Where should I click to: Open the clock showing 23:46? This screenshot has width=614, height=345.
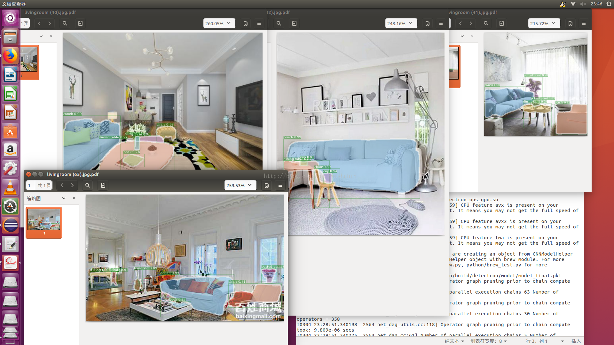coord(596,4)
